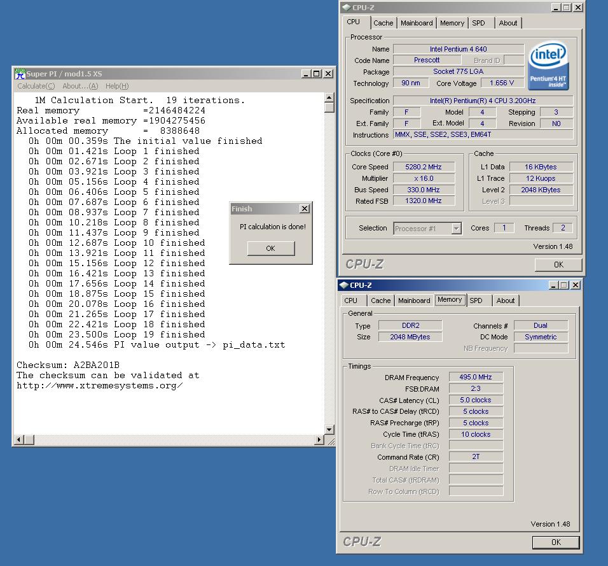Click the Bus Speed value 330.0 MHz
The height and width of the screenshot is (566, 608).
[x=424, y=190]
